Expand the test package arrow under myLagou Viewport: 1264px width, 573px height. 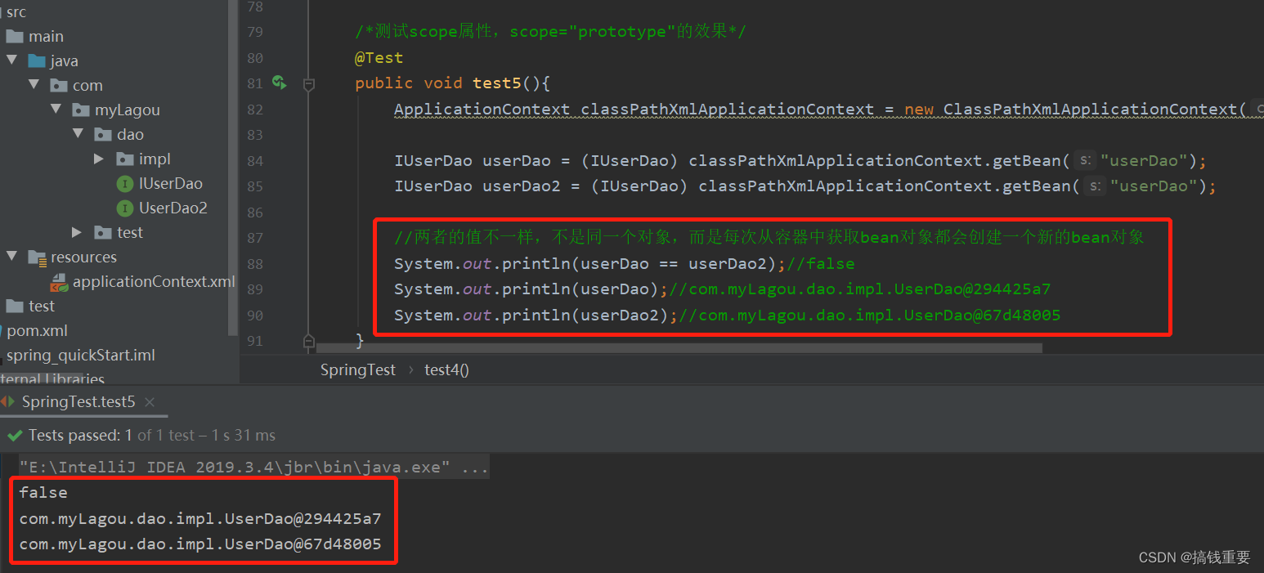point(77,232)
